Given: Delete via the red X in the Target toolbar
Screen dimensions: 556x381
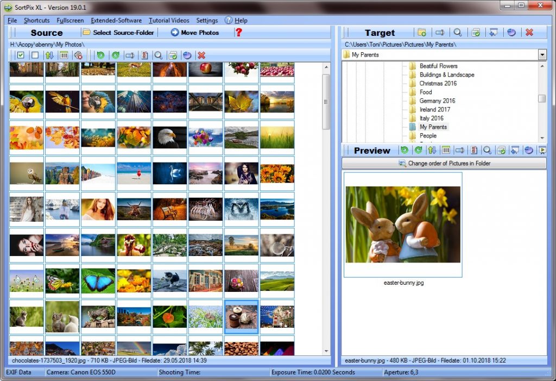Looking at the screenshot, I should pos(529,33).
